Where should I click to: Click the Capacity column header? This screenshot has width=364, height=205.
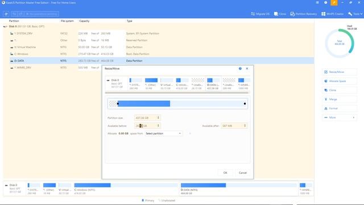[84, 21]
